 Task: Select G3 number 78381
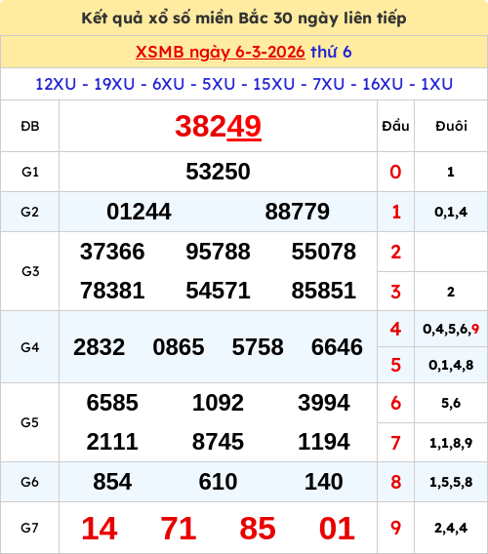[112, 291]
